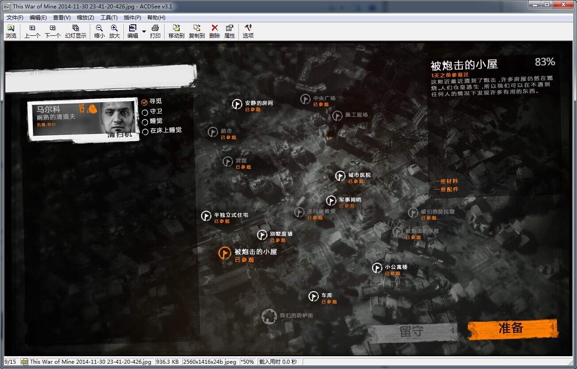Click the orange 被炮击的小屋 map marker
Screen dimensions: 577x369
pyautogui.click(x=225, y=253)
